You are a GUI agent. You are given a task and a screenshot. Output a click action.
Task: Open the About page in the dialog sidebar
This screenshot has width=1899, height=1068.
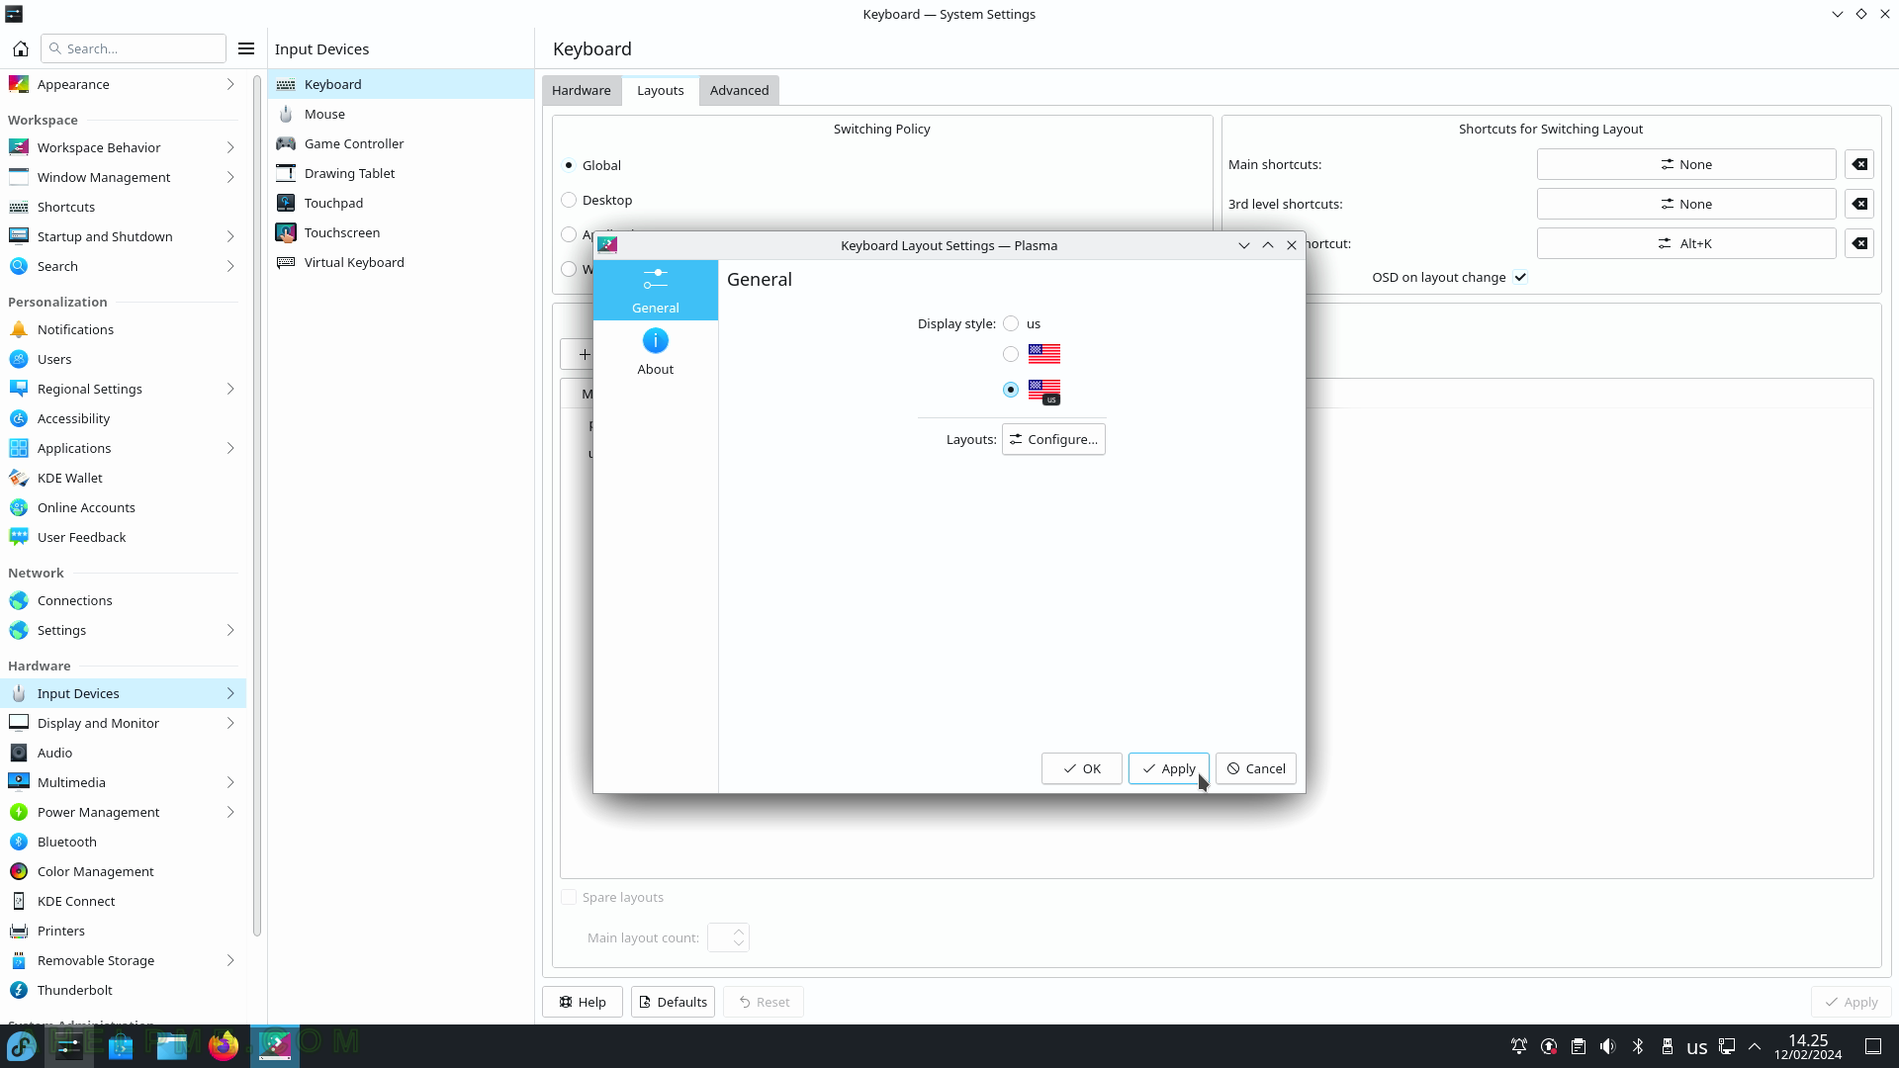tap(655, 352)
